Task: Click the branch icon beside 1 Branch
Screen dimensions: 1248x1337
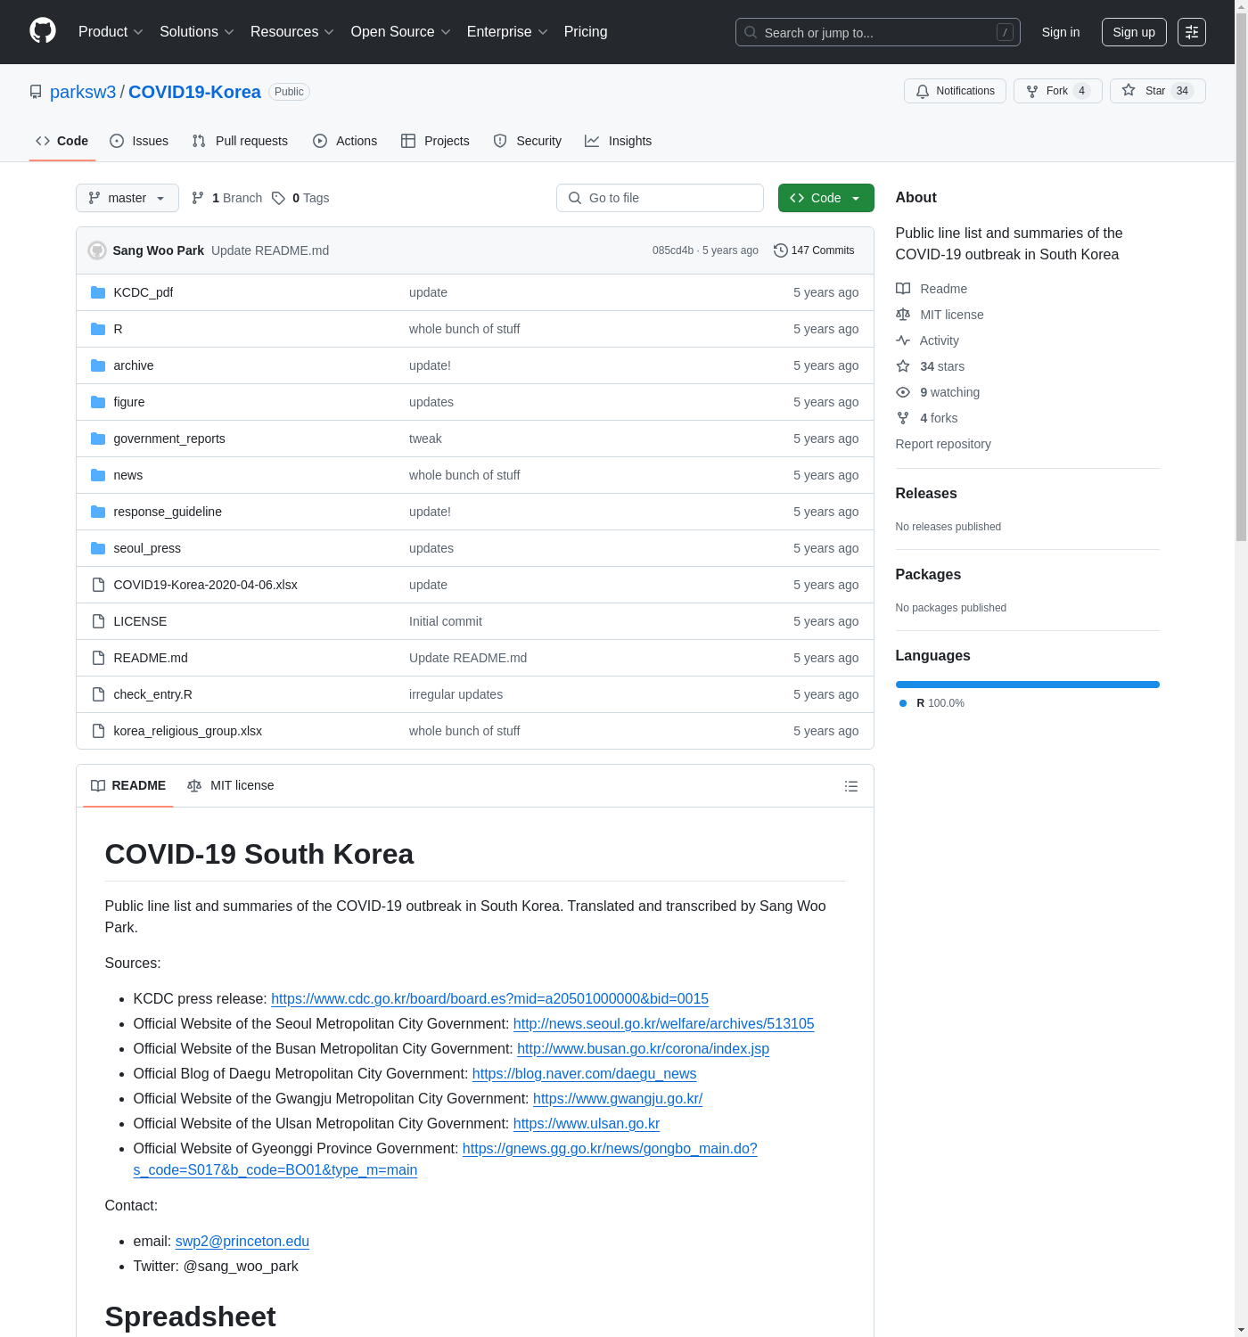Action: point(198,198)
